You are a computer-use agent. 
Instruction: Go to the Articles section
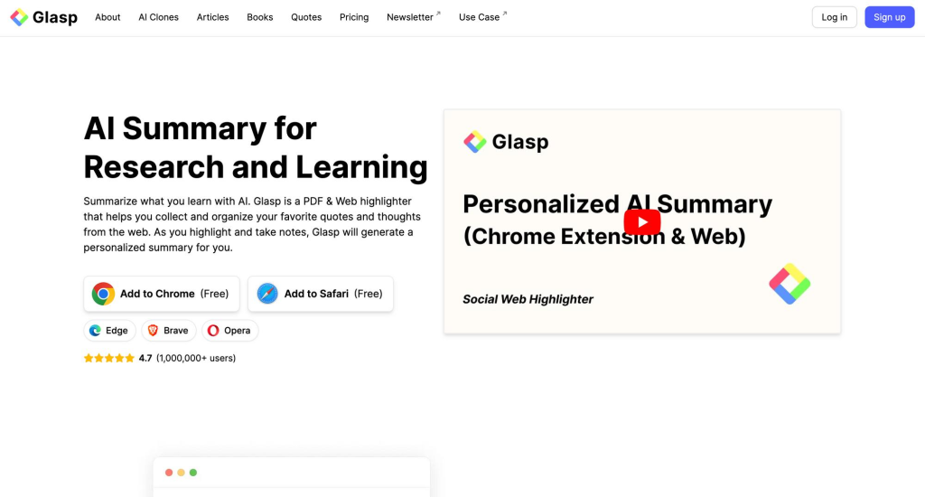[x=212, y=17]
